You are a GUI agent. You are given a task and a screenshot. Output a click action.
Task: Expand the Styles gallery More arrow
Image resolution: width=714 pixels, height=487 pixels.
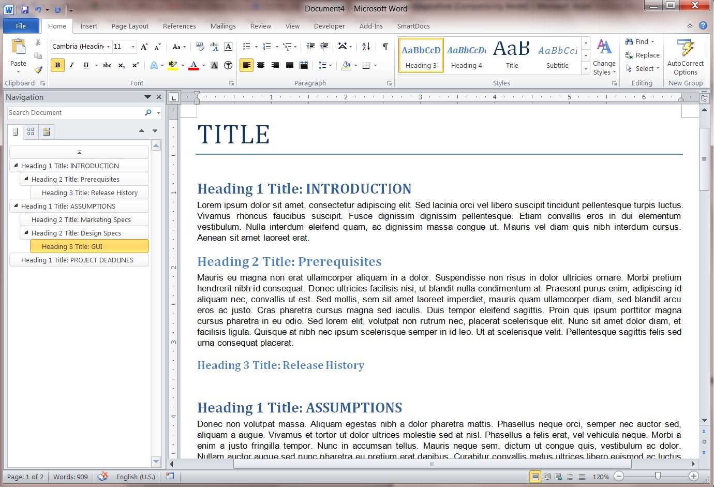coord(586,68)
